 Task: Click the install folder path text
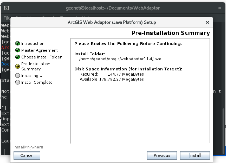click(x=120, y=59)
